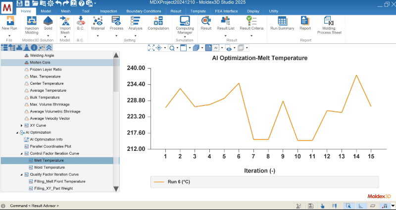Select Mold Temperature in the tree
The height and width of the screenshot is (210, 396).
coord(47,168)
